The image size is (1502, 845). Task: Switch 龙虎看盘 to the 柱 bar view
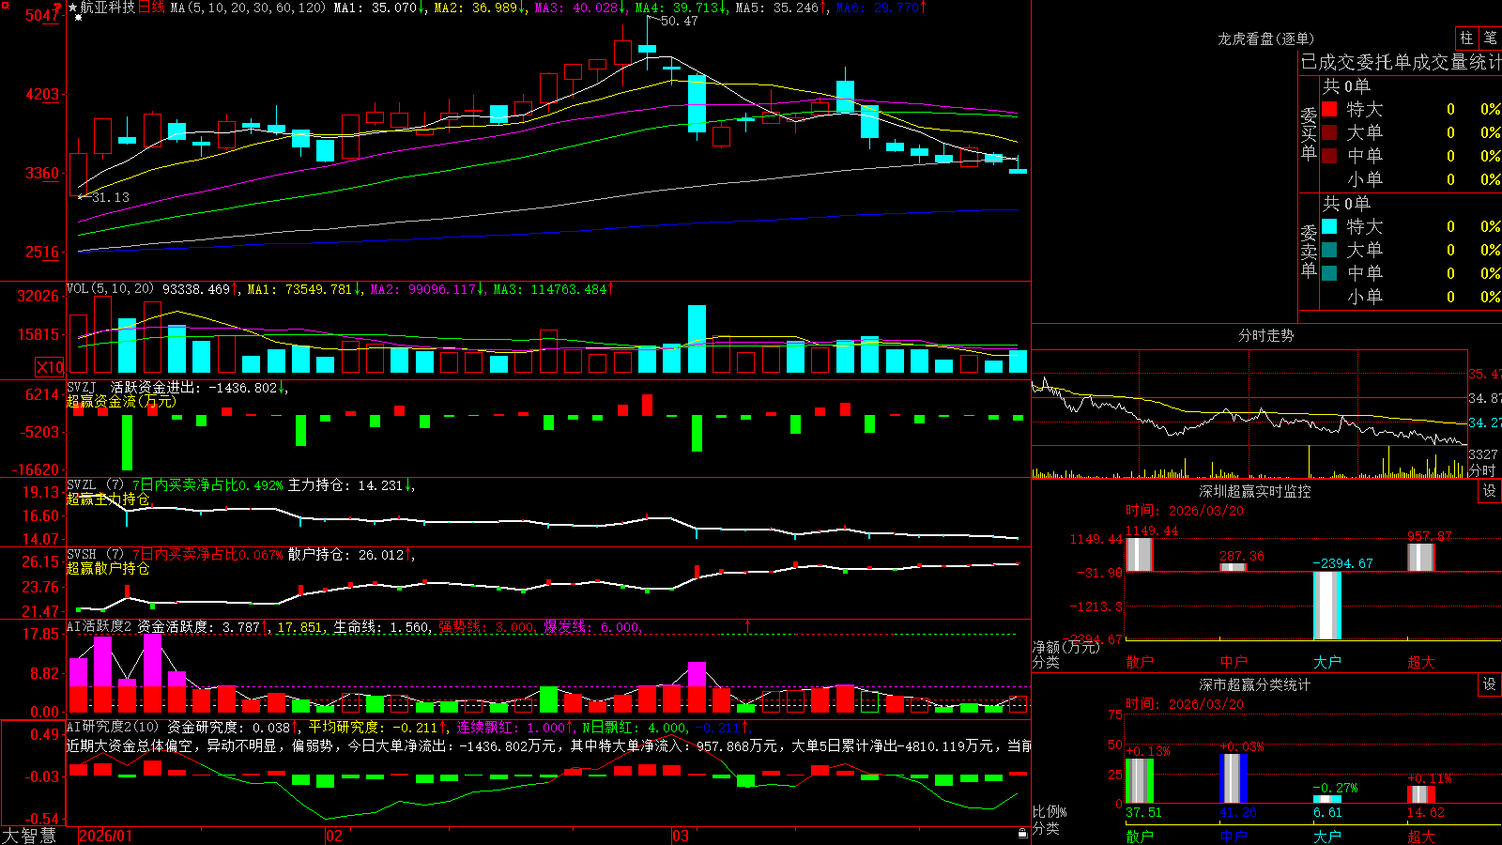[x=1466, y=38]
